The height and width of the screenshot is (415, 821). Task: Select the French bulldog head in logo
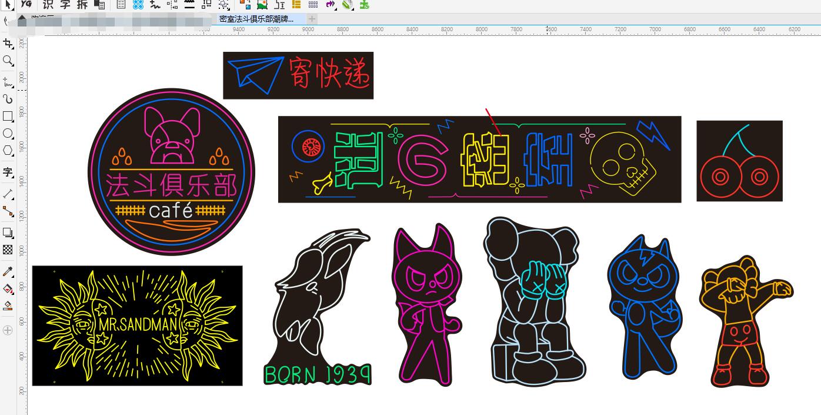tap(172, 137)
